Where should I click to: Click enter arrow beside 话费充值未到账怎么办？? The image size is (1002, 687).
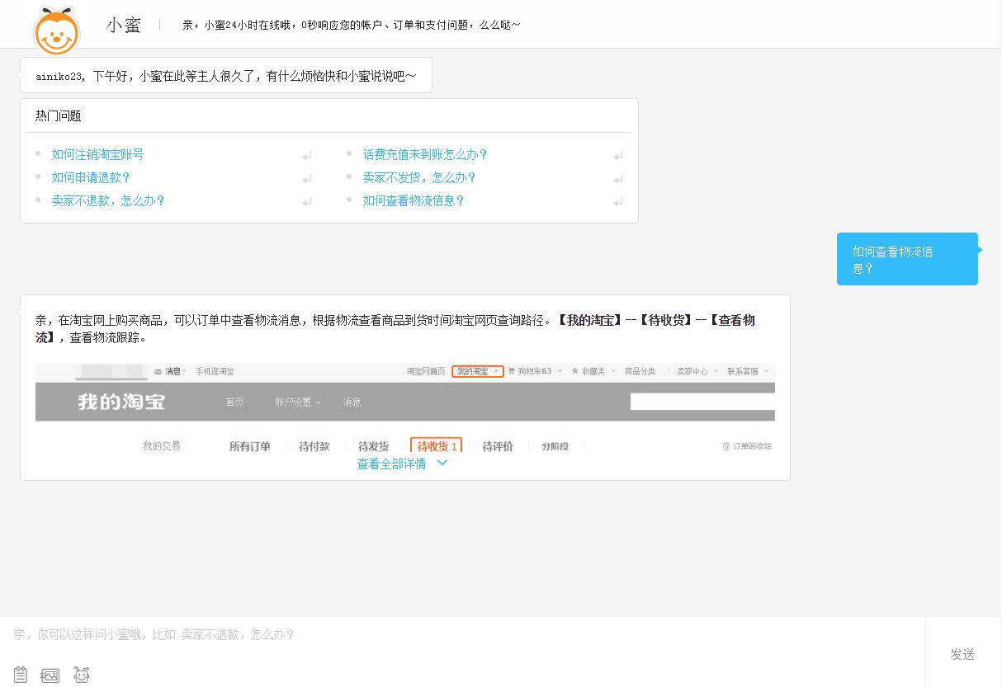pos(618,155)
